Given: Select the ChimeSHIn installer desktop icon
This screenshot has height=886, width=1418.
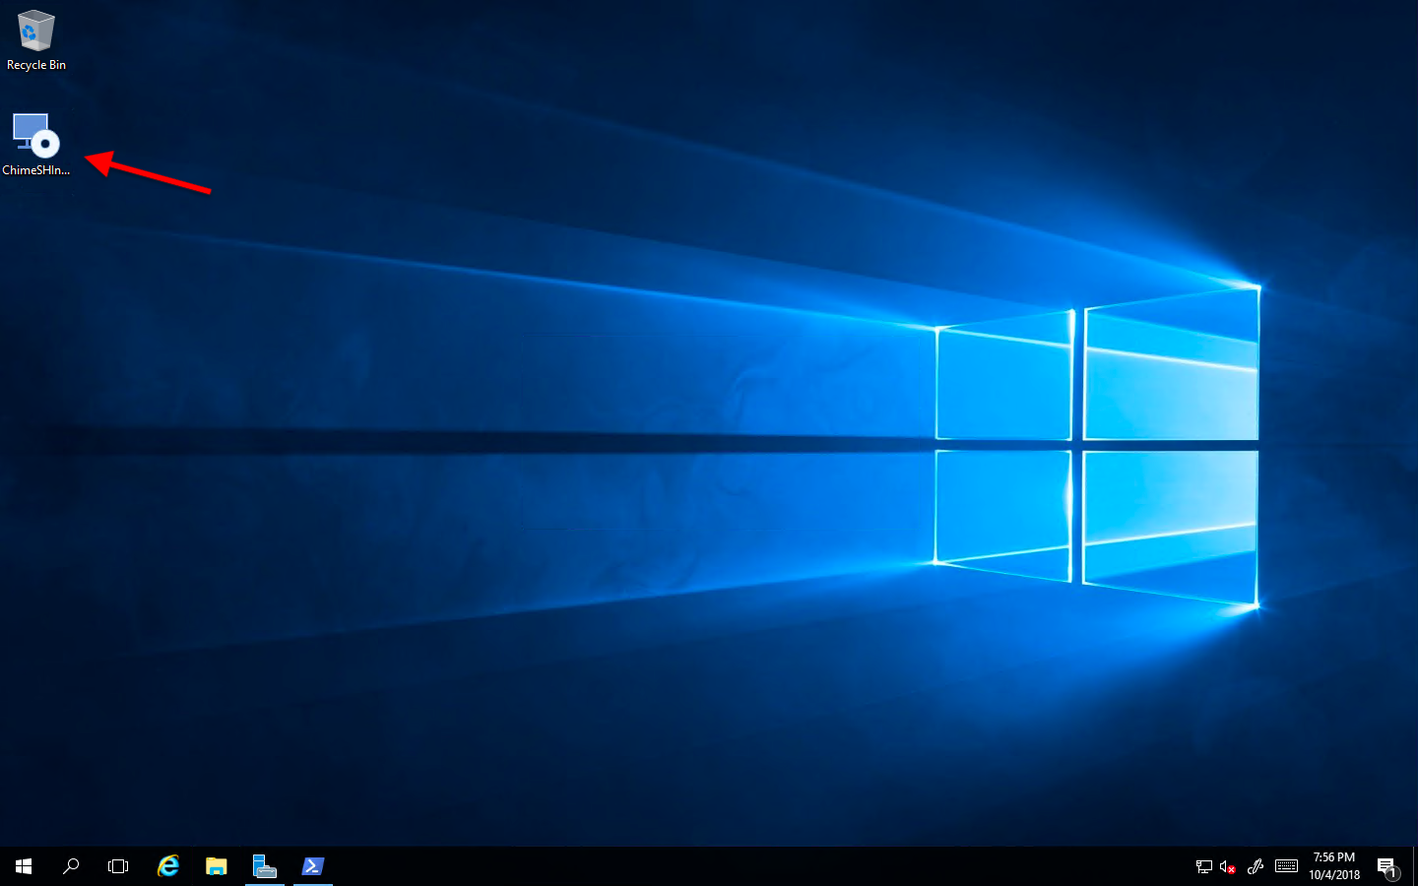Looking at the screenshot, I should coord(36,145).
